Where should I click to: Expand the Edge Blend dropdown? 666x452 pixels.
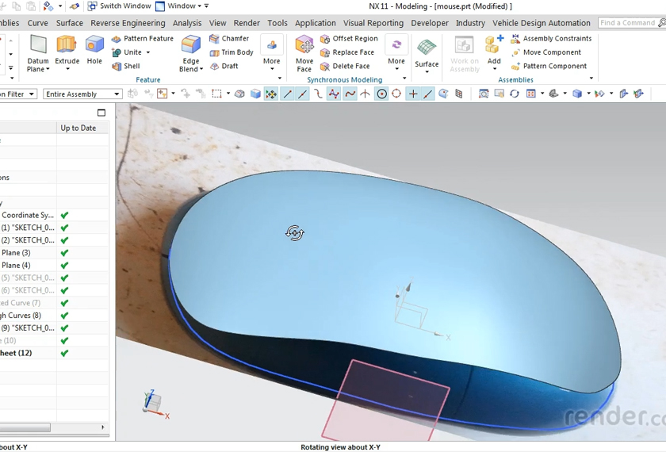pyautogui.click(x=201, y=70)
